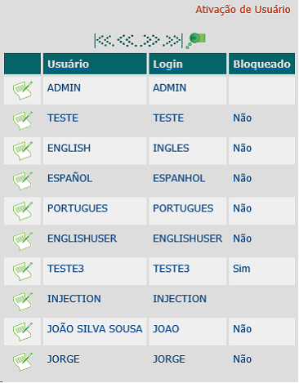
Task: Edit the ADMIN user row
Action: [x=23, y=91]
